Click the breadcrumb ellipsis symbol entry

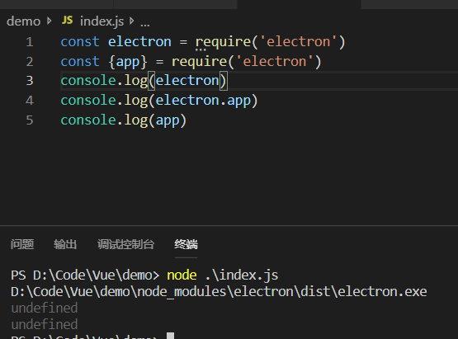point(145,25)
